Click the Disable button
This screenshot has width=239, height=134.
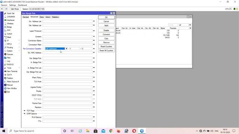(x=106, y=31)
